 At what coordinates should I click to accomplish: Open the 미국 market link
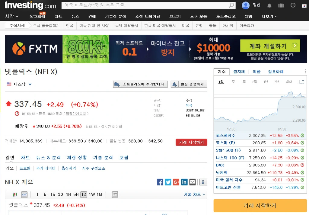[189, 105]
